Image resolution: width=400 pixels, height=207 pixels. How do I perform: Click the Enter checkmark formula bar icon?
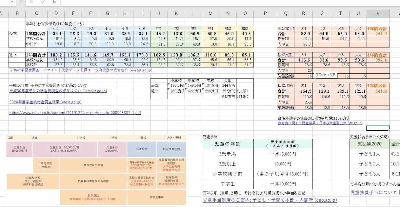(x=43, y=2)
